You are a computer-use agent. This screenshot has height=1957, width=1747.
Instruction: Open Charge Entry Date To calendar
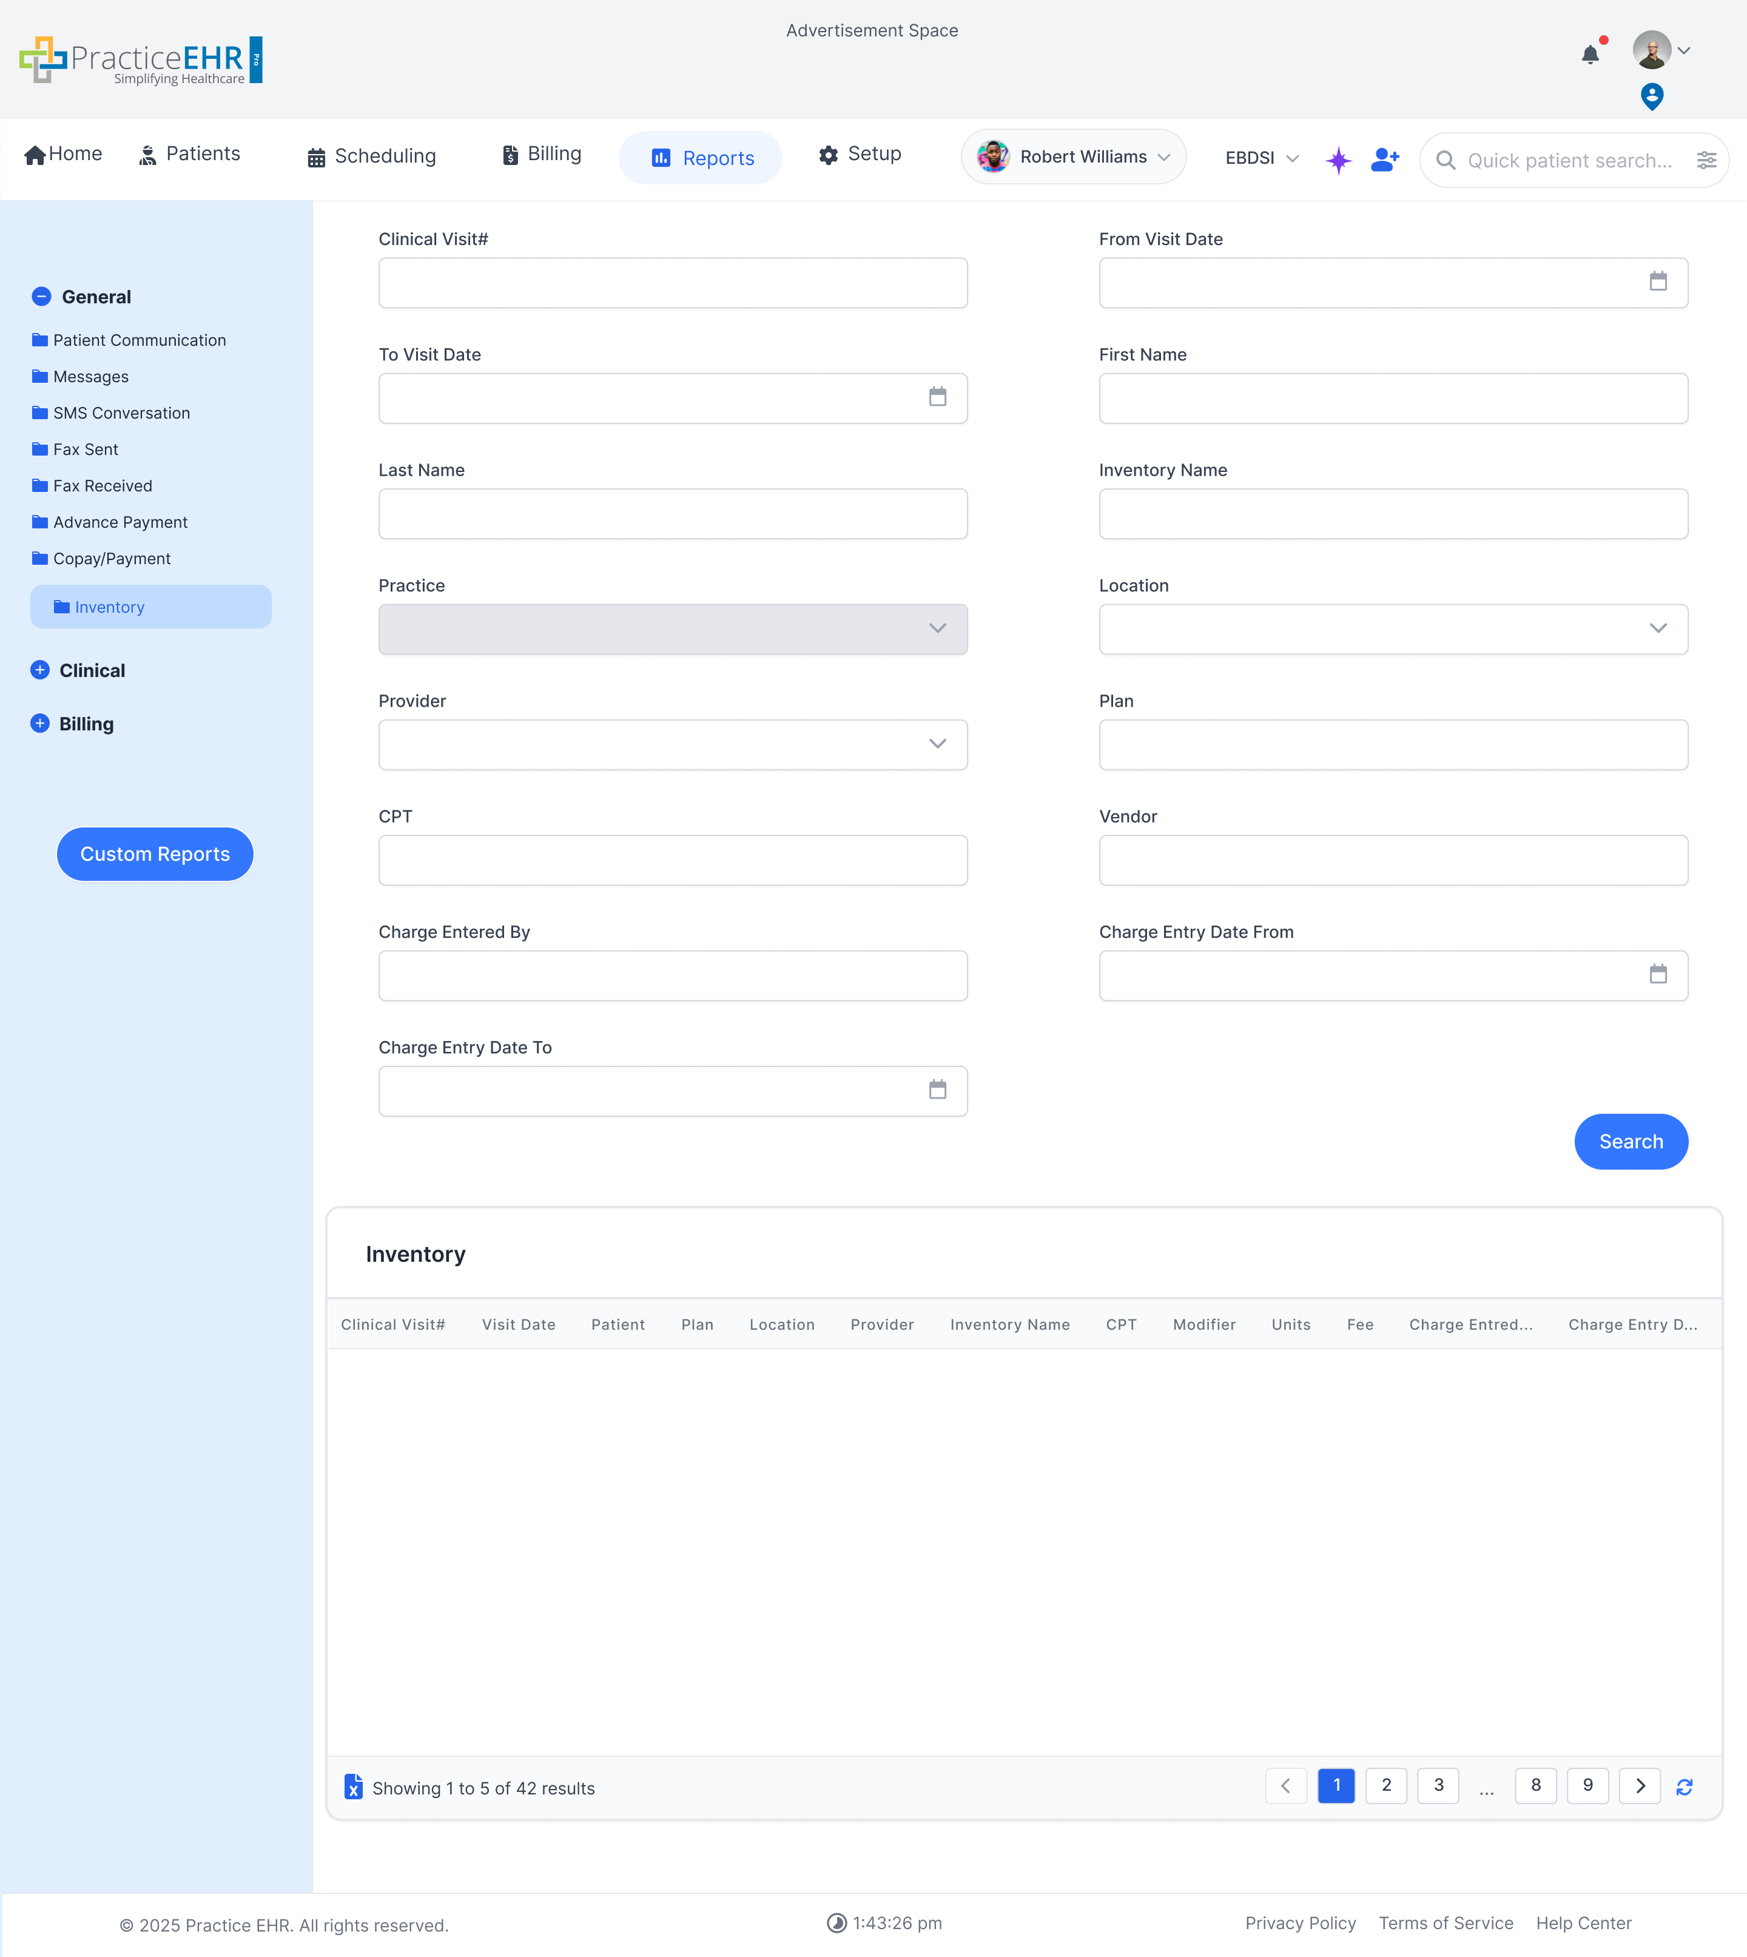(x=937, y=1090)
